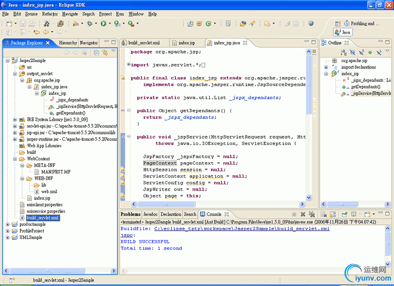Click the Open Type icon
Screen dimensions: 394x286
pyautogui.click(x=243, y=24)
